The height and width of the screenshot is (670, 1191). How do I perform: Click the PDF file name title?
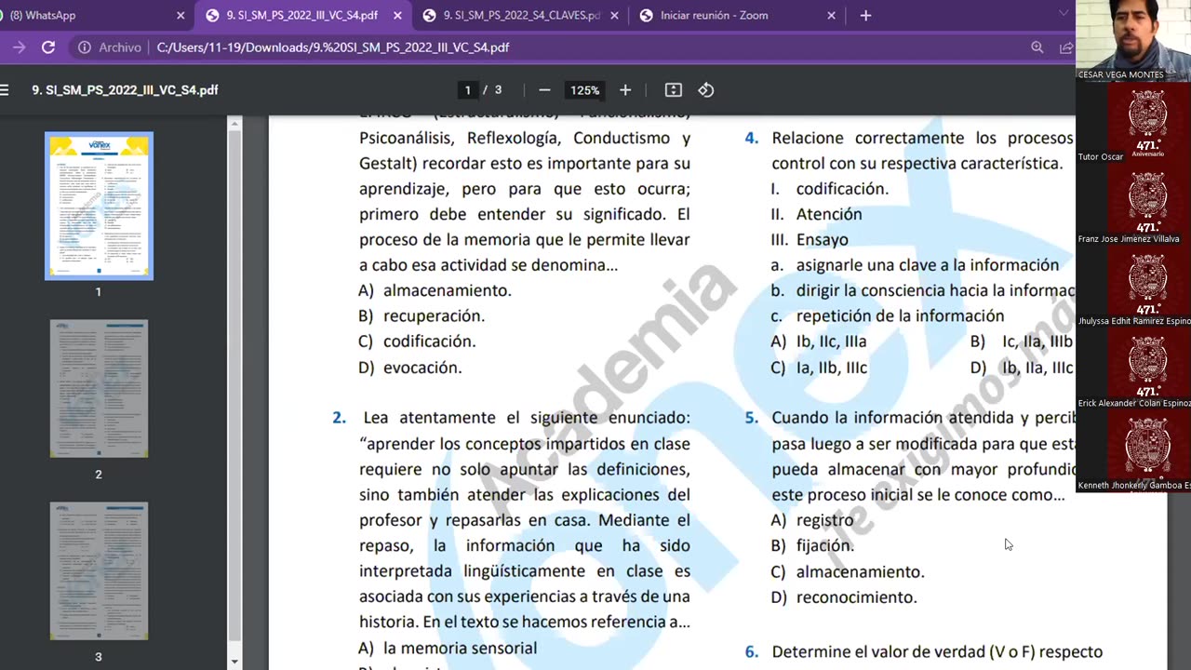125,90
